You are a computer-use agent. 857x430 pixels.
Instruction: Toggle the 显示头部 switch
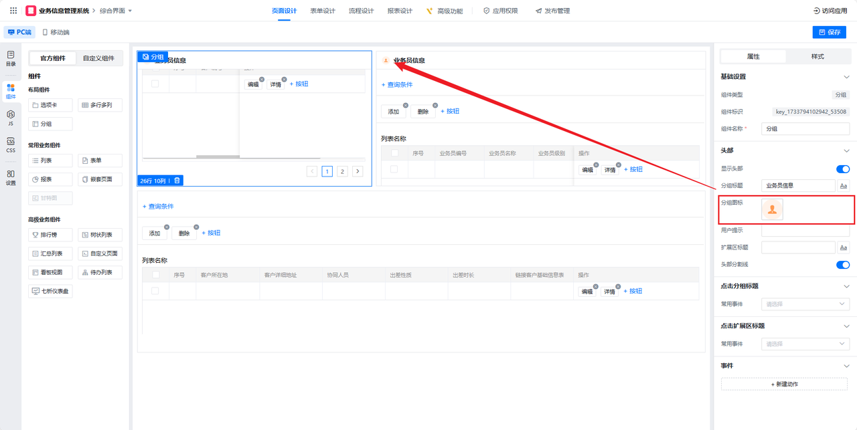coord(843,169)
